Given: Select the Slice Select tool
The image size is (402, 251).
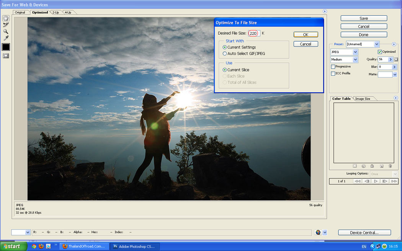Looking at the screenshot, I should (x=6, y=25).
